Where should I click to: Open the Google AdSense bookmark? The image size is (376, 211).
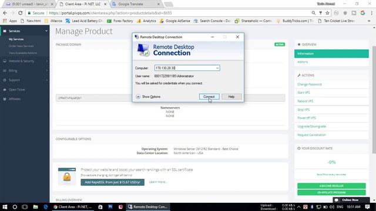tap(175, 21)
